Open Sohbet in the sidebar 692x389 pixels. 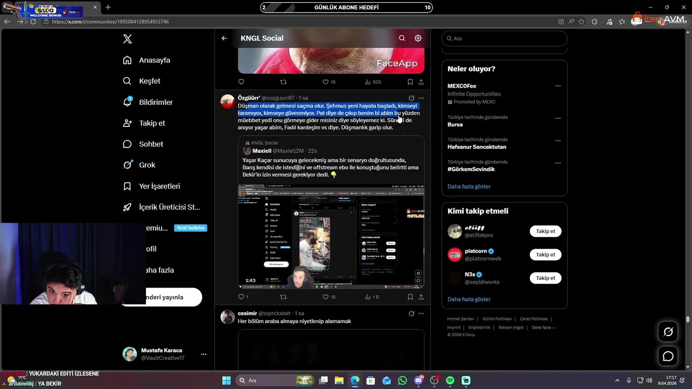143,144
